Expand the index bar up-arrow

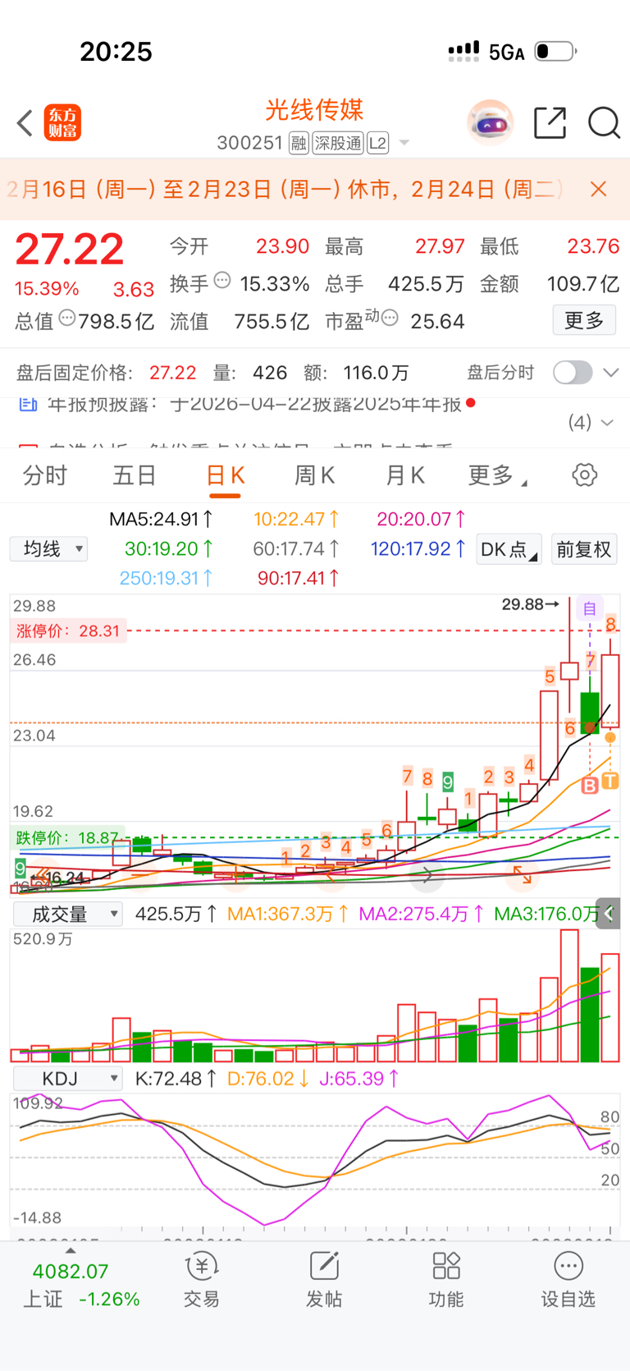click(71, 1250)
